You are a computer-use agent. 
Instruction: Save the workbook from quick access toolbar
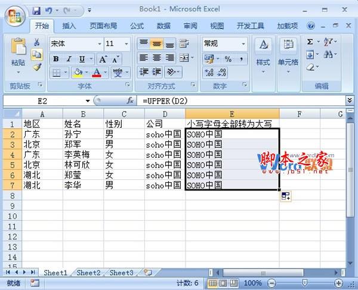coord(36,10)
